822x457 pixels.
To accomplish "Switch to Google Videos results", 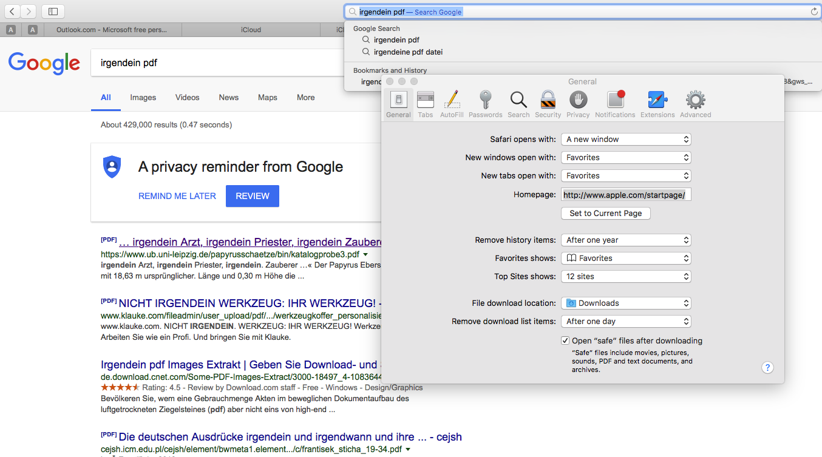I will click(188, 98).
